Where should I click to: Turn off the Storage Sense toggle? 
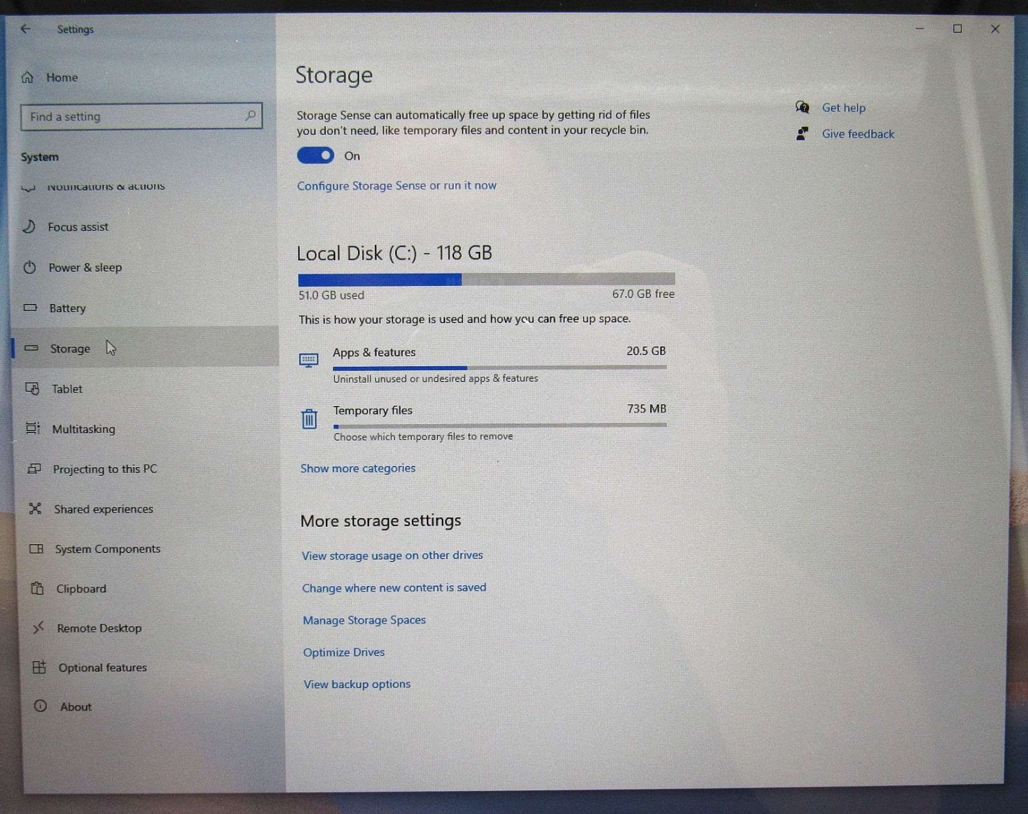315,155
